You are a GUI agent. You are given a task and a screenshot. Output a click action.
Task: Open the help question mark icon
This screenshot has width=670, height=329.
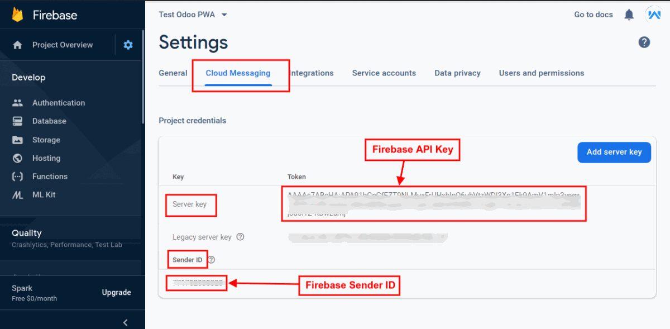point(644,42)
